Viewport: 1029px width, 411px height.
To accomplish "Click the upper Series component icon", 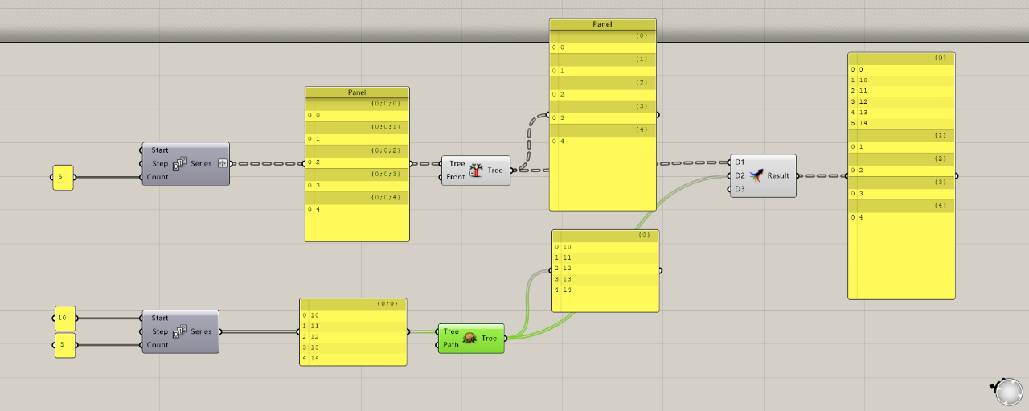I will point(179,164).
